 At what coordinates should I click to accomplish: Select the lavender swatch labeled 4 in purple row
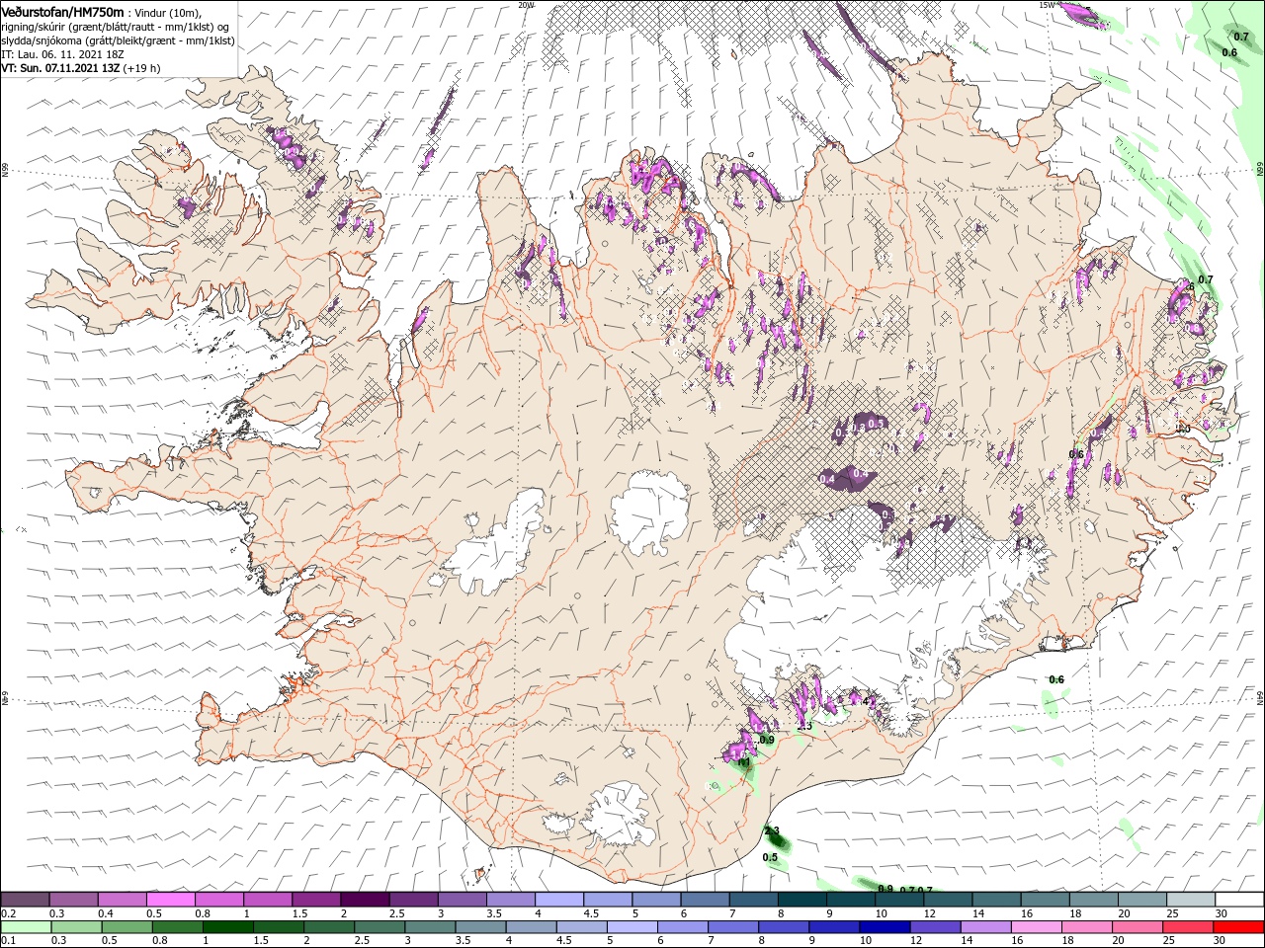[x=559, y=900]
